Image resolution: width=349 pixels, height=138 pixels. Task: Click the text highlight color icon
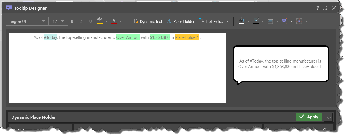pyautogui.click(x=100, y=21)
